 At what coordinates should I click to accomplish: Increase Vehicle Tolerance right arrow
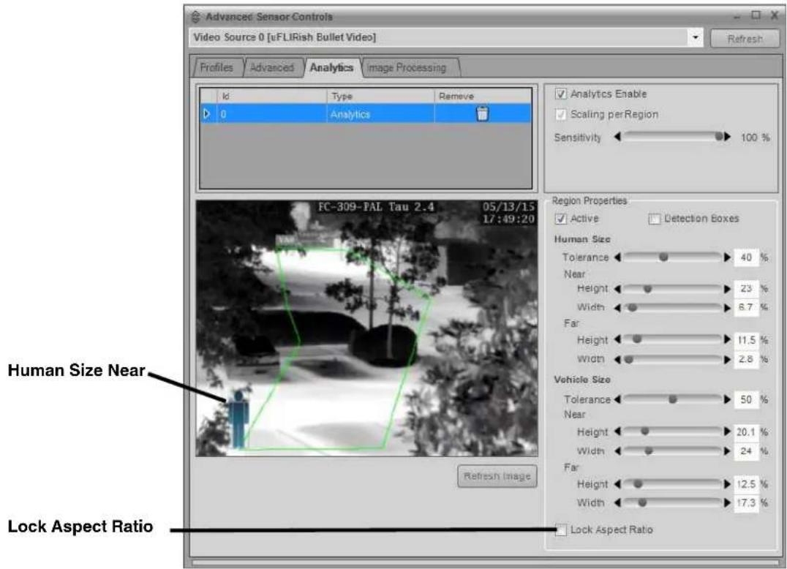coord(727,399)
